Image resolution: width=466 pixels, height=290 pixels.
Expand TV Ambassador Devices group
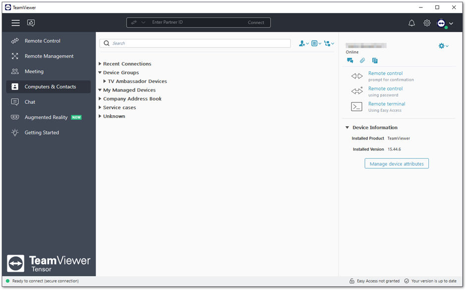(105, 81)
